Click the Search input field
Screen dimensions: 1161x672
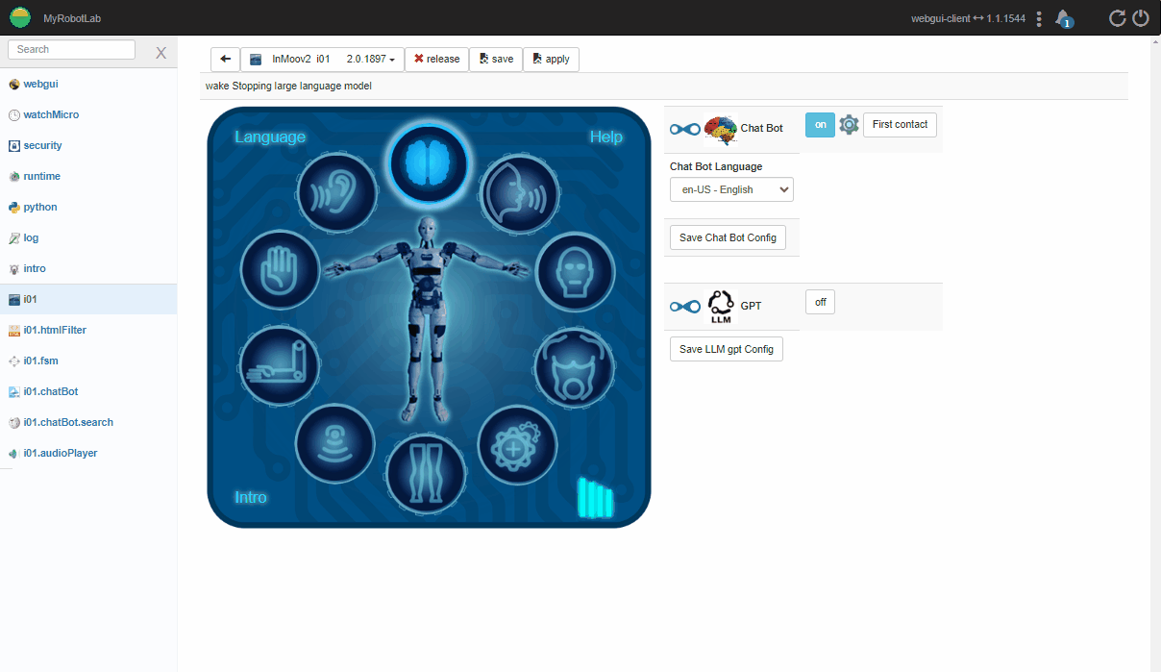pos(72,50)
